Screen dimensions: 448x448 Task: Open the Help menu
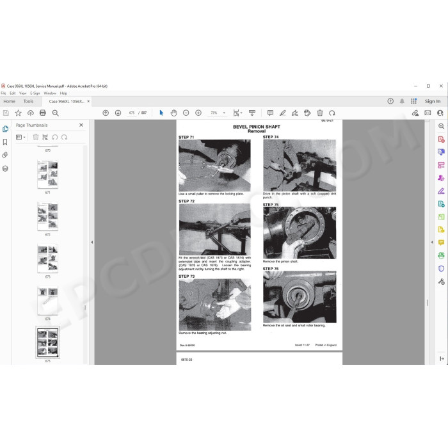coord(63,93)
